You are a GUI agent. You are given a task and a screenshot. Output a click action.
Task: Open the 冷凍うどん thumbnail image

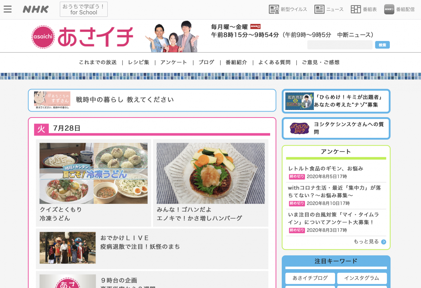tap(94, 173)
